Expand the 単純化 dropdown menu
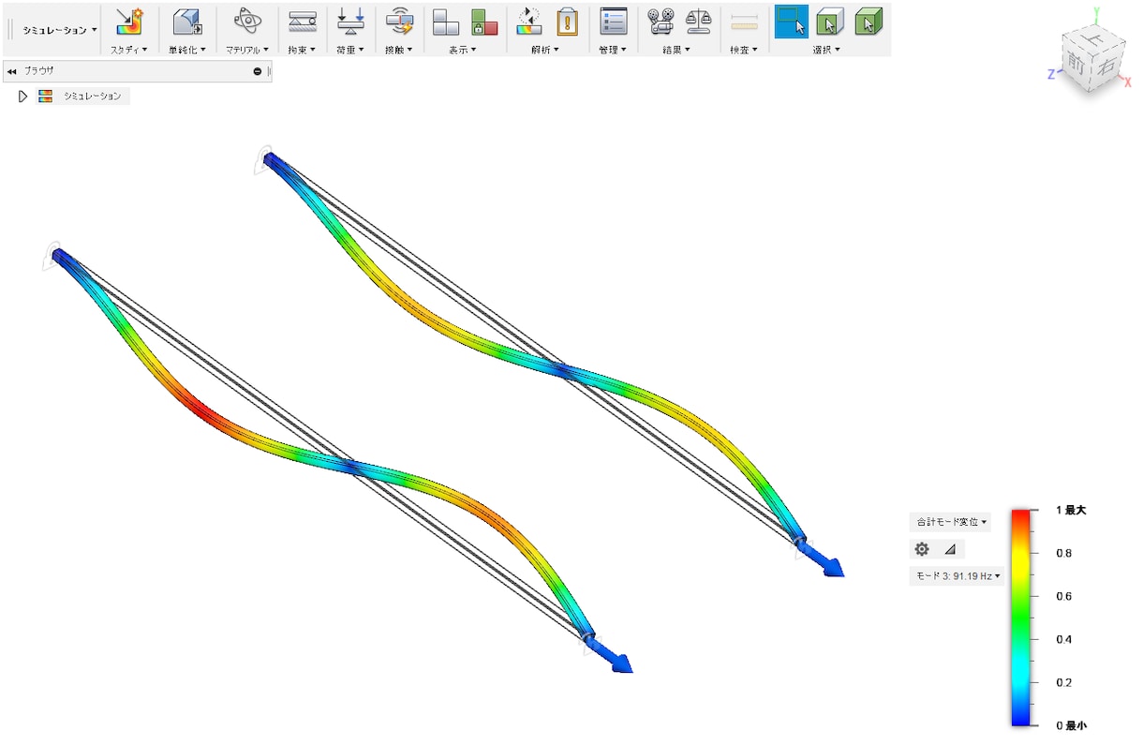 (187, 49)
